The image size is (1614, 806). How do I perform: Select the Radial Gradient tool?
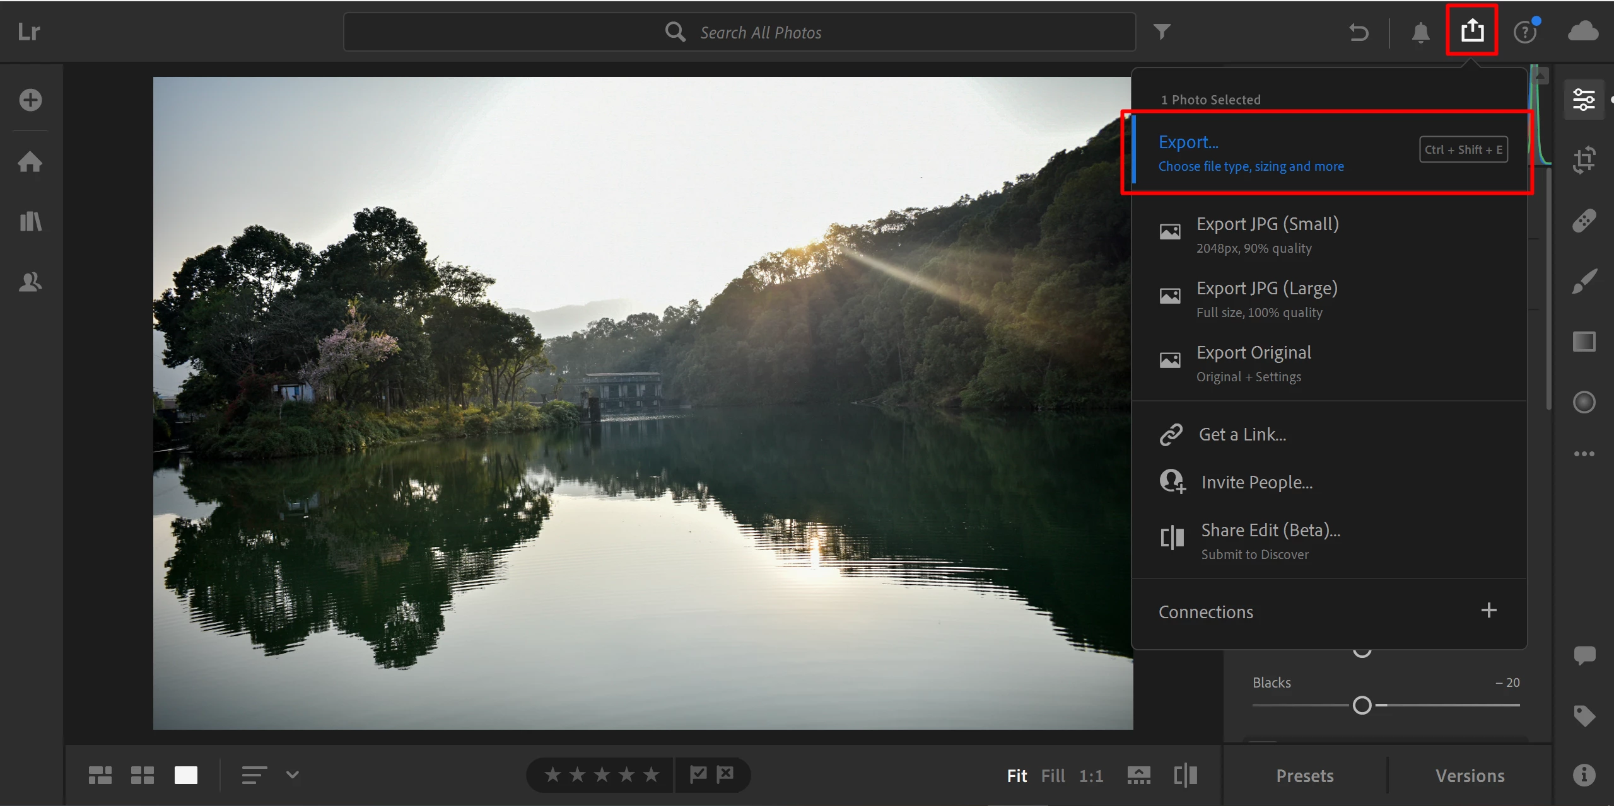1584,402
